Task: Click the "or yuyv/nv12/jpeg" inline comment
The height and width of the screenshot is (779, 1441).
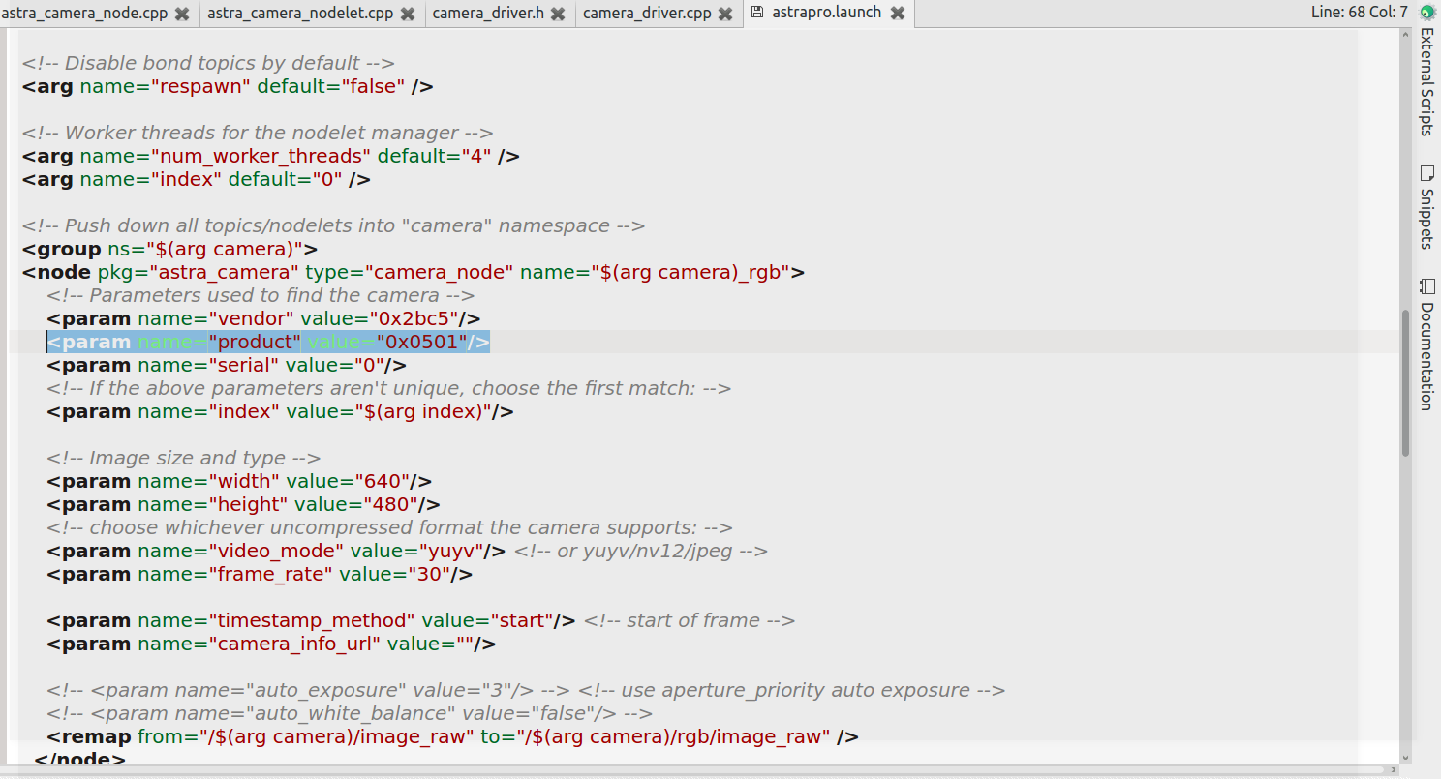Action: pos(641,551)
